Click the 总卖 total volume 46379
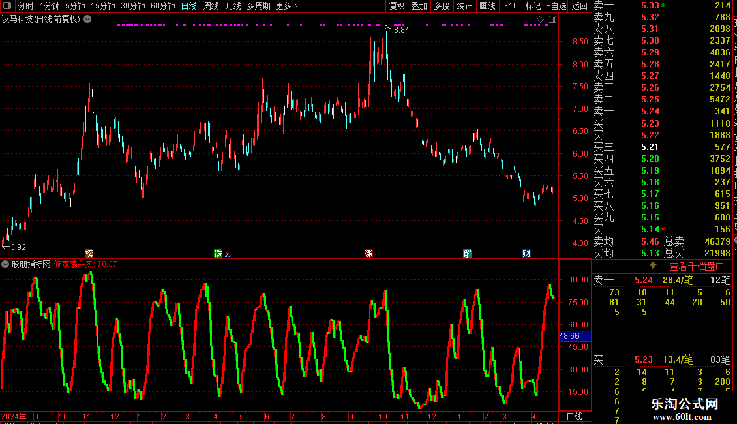Screen dimensions: 737x424 pos(717,241)
